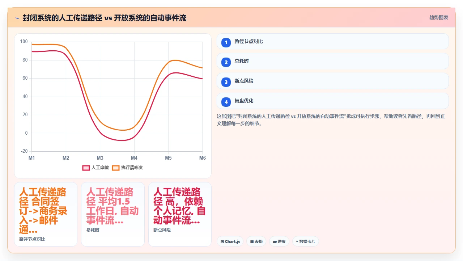The height and width of the screenshot is (261, 463).
Task: Click the blue number 3 badge
Action: pos(226,82)
